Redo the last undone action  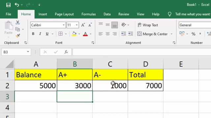tap(28, 5)
